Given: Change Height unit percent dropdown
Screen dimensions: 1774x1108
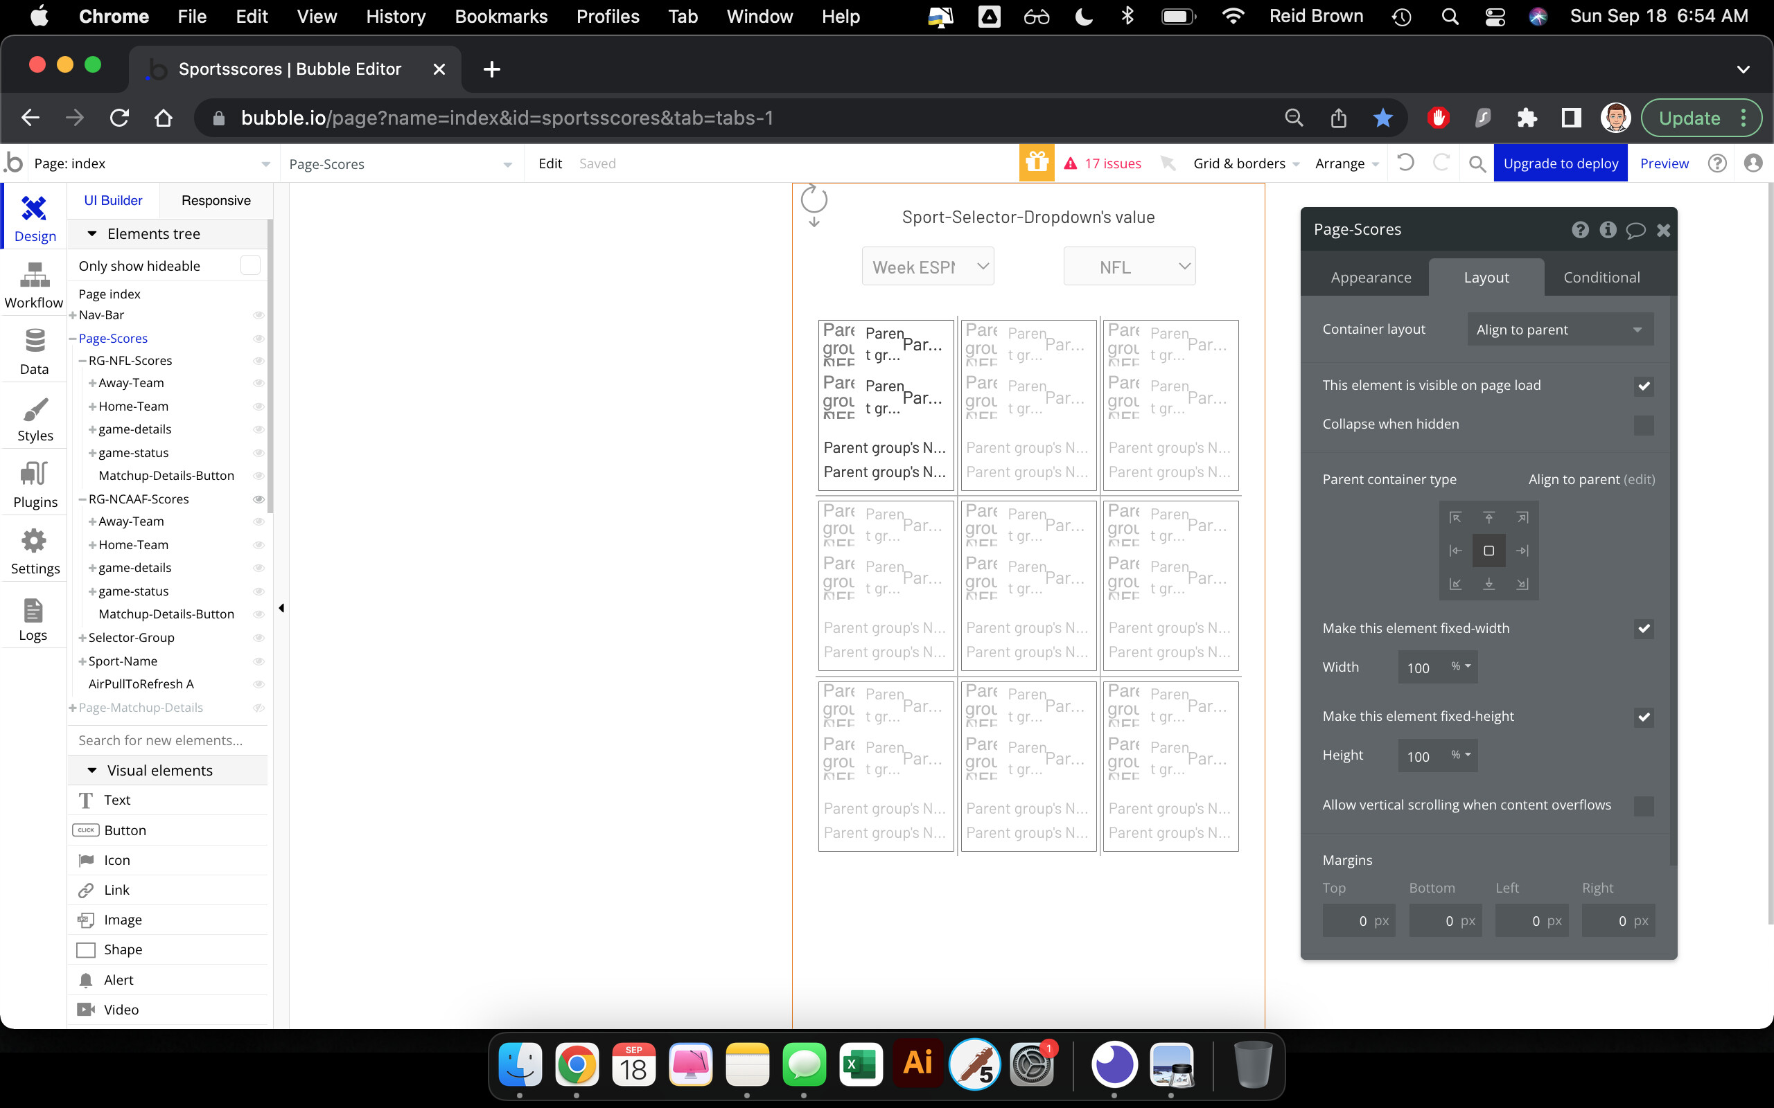Looking at the screenshot, I should [x=1461, y=755].
